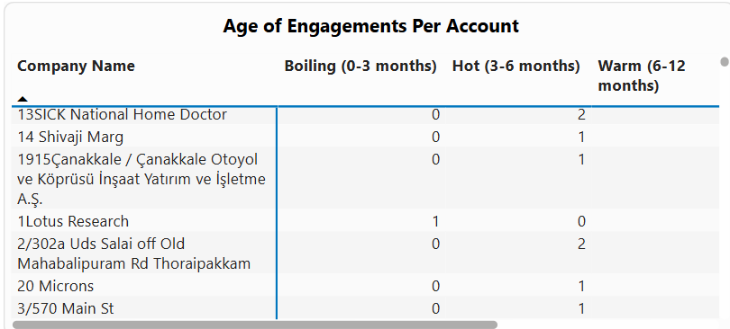Sort by Boiling (0-3 months) column
This screenshot has width=730, height=329.
tap(360, 66)
